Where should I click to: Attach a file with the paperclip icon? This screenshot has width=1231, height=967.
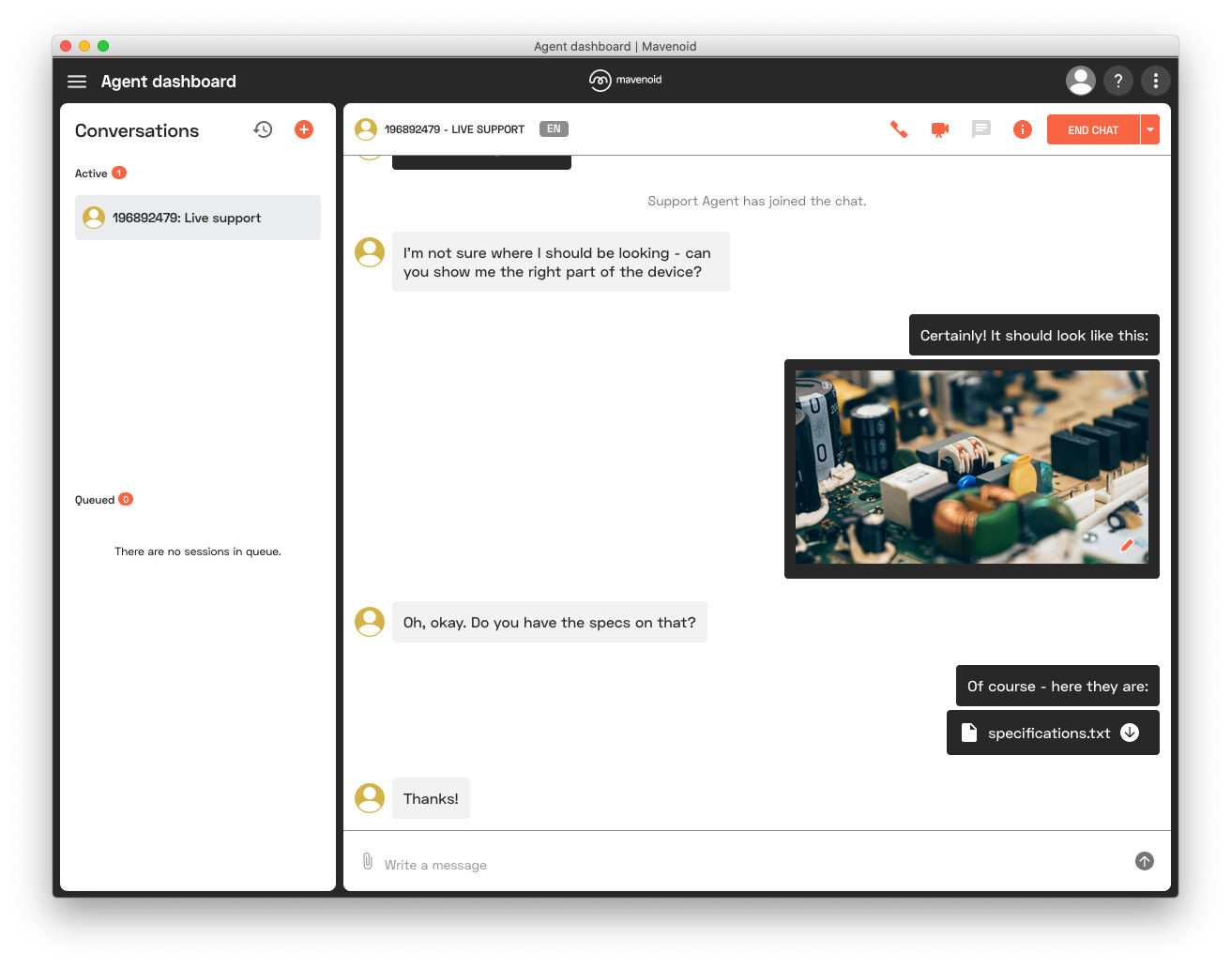point(368,861)
